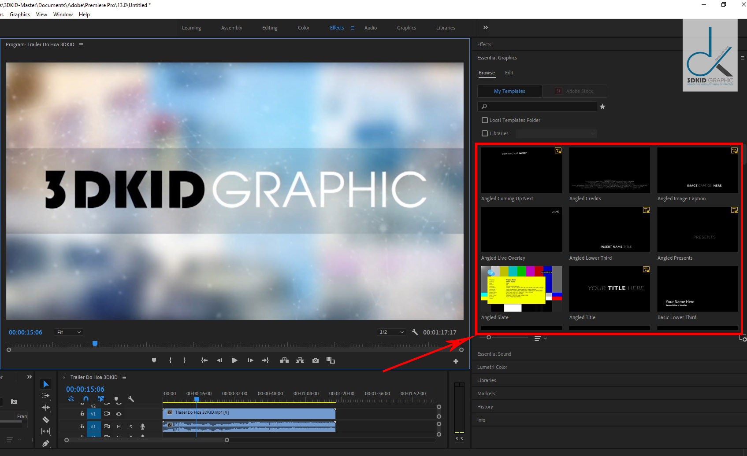Click the favorites star beside search field
747x456 pixels.
click(x=602, y=107)
